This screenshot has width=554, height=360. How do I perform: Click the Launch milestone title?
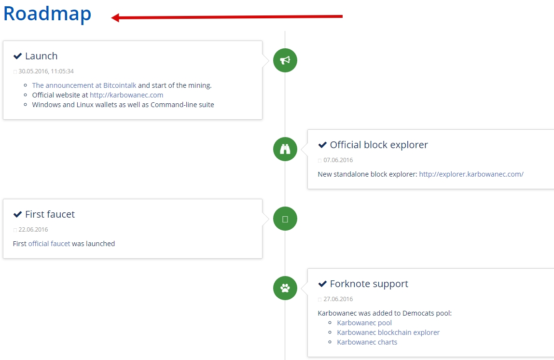coord(42,56)
